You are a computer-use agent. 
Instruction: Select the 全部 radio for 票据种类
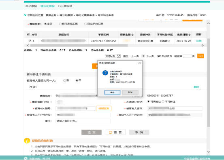[x=45, y=24]
